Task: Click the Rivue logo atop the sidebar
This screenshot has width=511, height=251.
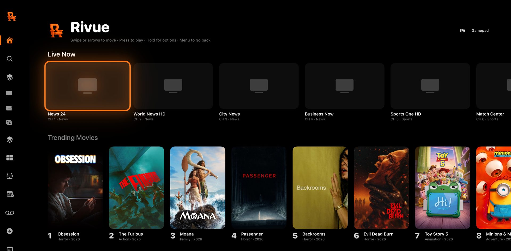Action: 11,16
